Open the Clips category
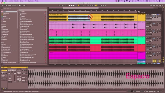 [x=4, y=38]
